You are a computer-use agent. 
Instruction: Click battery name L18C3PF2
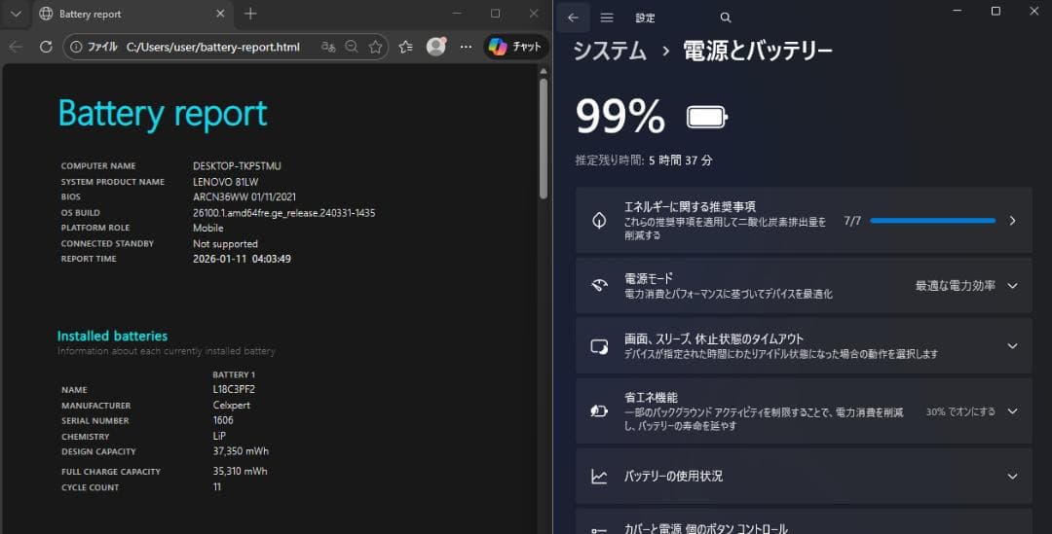234,389
